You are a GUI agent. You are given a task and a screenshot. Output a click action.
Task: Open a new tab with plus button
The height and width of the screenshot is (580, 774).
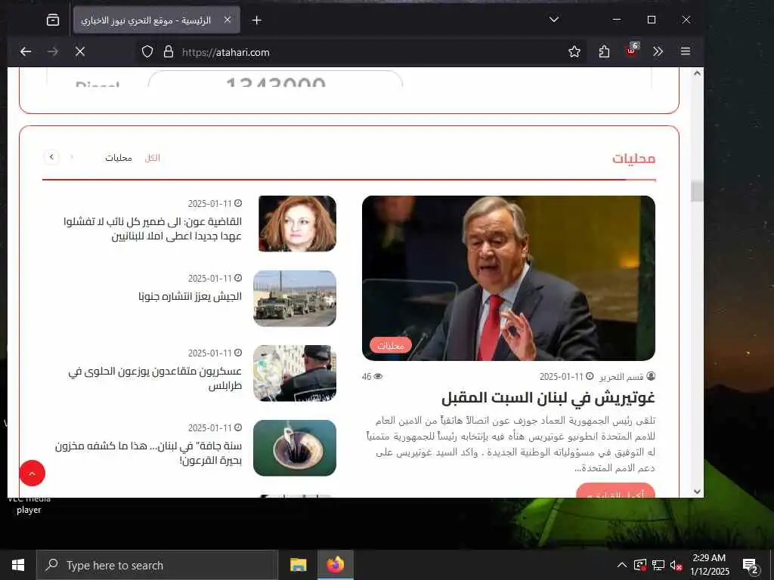[x=257, y=20]
